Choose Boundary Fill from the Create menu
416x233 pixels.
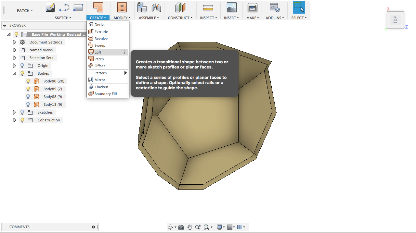108,94
